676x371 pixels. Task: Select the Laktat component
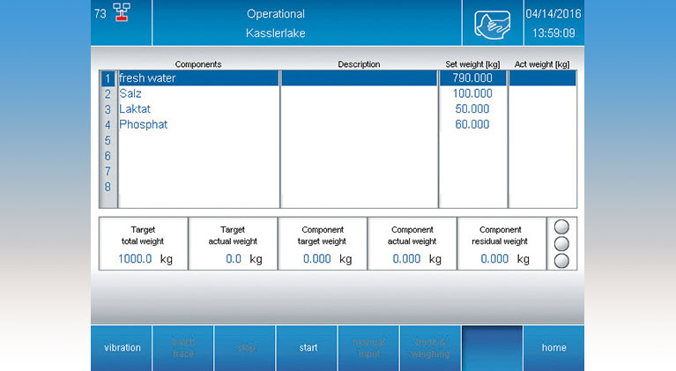tap(134, 109)
